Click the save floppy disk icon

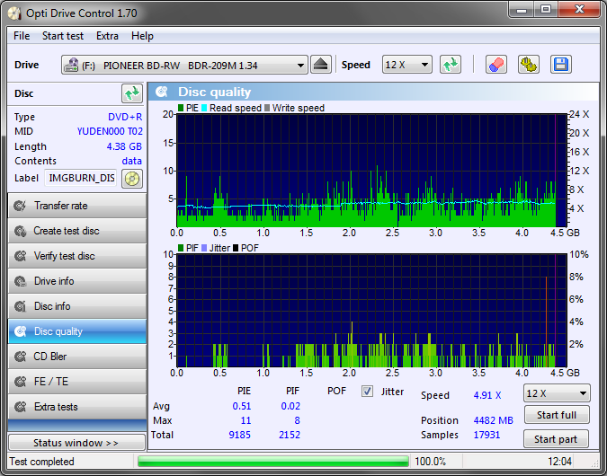click(560, 65)
